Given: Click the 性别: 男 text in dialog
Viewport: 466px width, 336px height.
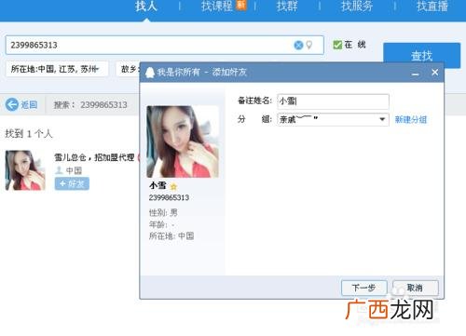Looking at the screenshot, I should coord(163,212).
